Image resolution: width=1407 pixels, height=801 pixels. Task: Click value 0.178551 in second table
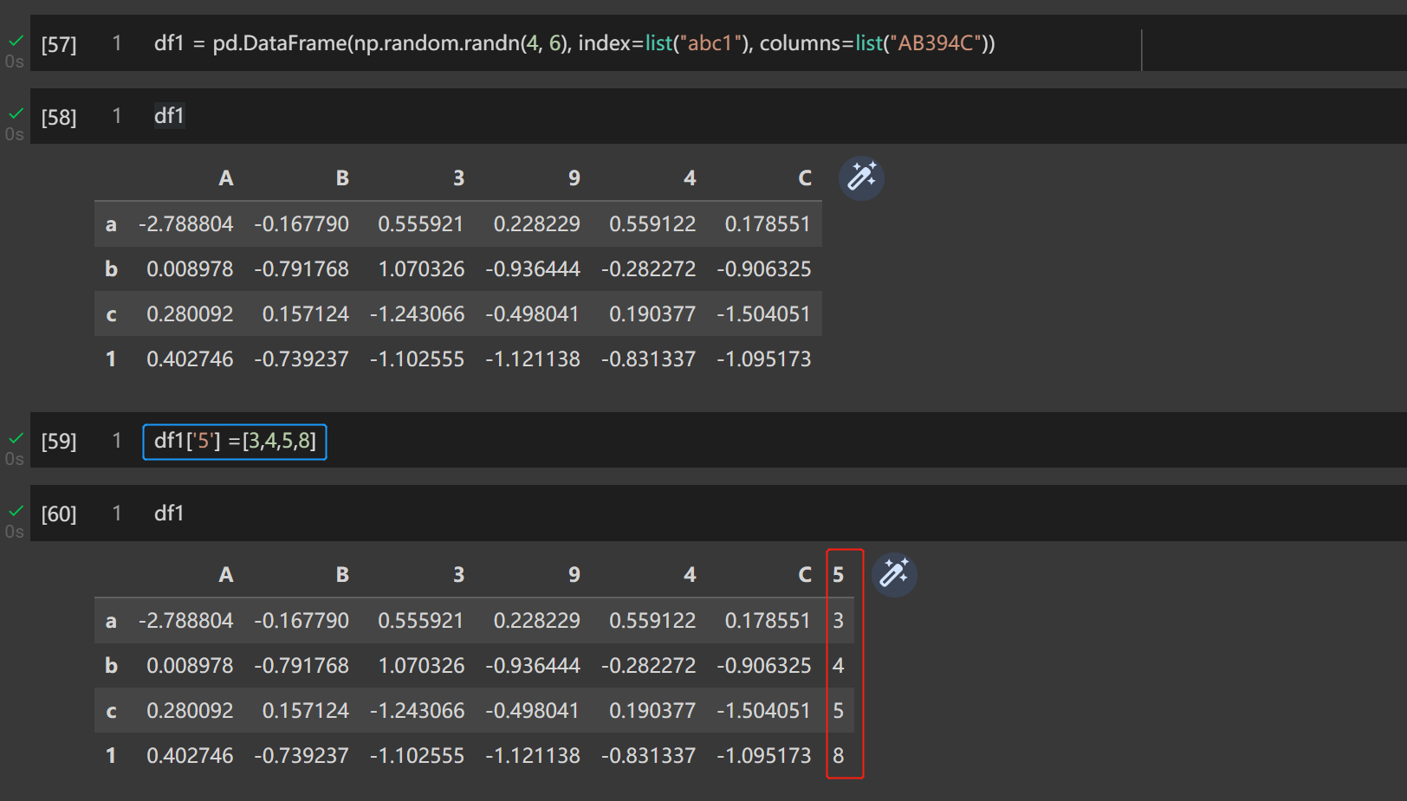click(x=768, y=621)
